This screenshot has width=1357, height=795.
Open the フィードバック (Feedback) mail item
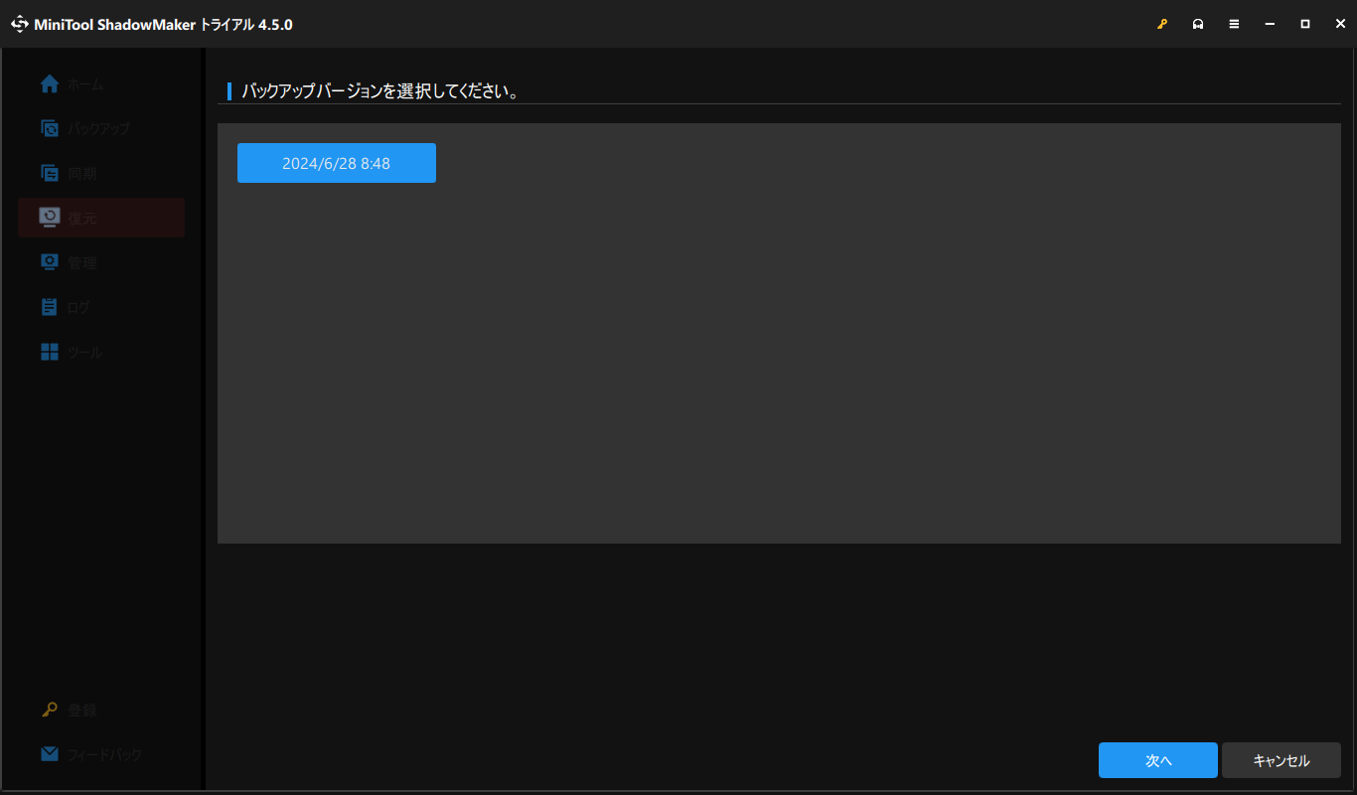coord(101,754)
